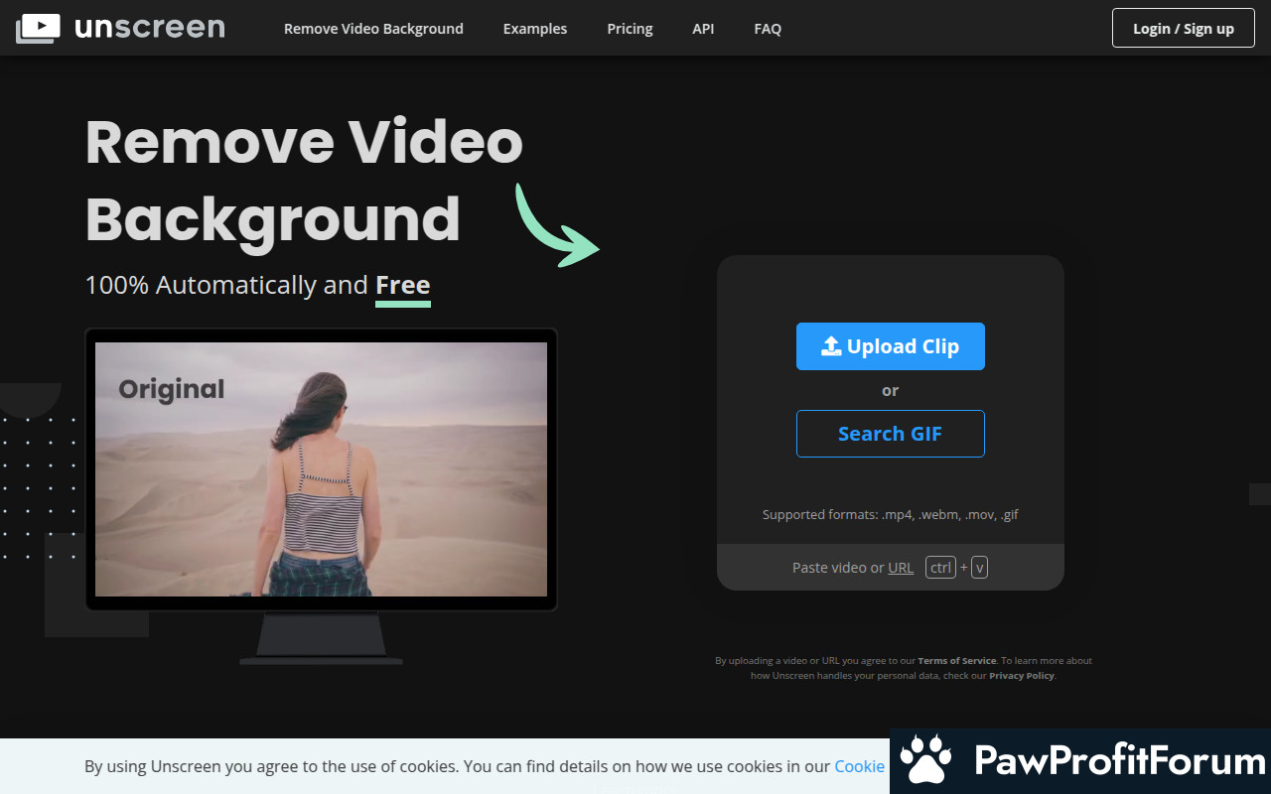1271x794 pixels.
Task: Click the URL link in paste bar
Action: 901,568
